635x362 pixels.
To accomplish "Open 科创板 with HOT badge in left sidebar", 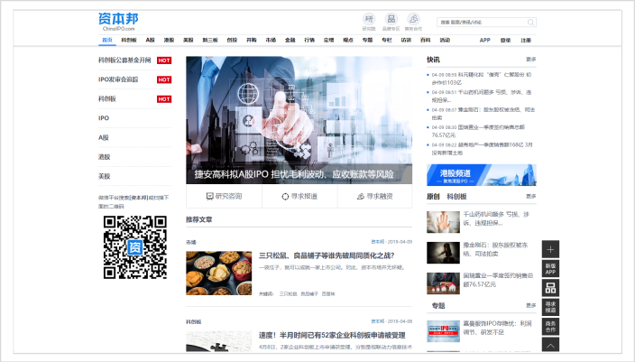I will 107,99.
